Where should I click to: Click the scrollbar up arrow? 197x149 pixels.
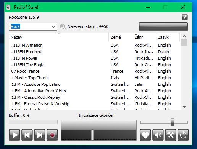click(184, 36)
